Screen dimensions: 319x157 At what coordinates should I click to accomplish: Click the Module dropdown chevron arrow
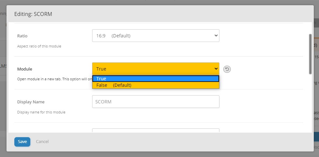tap(215, 69)
